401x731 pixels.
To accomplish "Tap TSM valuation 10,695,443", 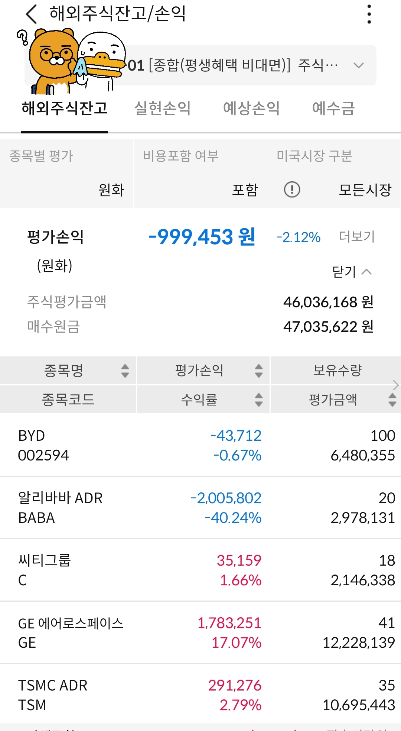I will 359,705.
